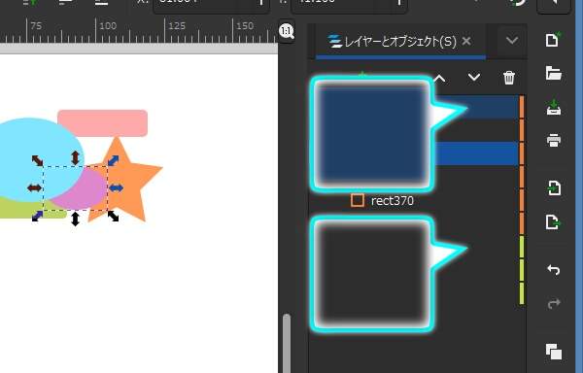The image size is (583, 373).
Task: Move selection down with the down chevron
Action: (474, 78)
